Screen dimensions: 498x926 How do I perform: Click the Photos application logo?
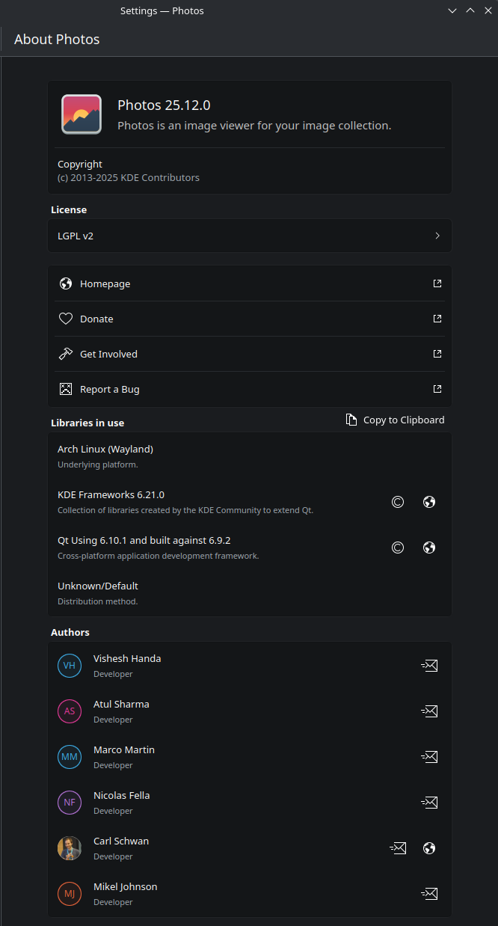[x=82, y=114]
